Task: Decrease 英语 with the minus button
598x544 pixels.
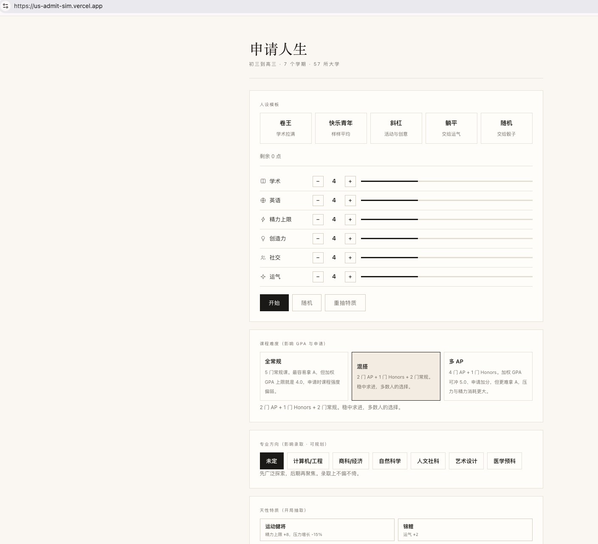Action: point(318,201)
